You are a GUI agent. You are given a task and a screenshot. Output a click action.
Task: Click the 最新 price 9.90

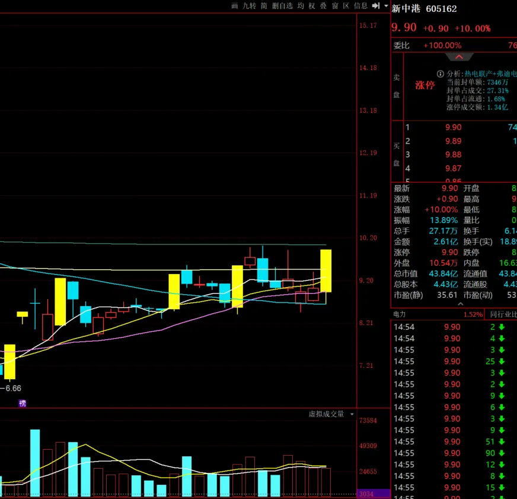tap(450, 189)
